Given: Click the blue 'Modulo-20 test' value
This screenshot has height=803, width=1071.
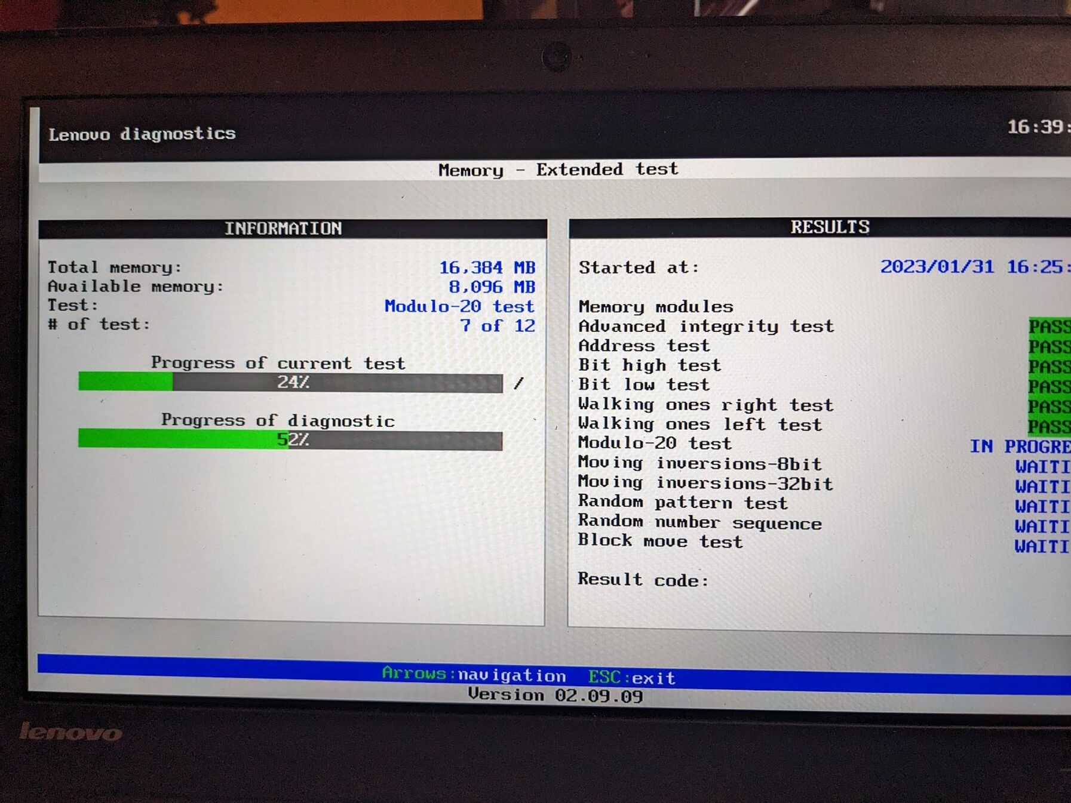Looking at the screenshot, I should coord(459,306).
